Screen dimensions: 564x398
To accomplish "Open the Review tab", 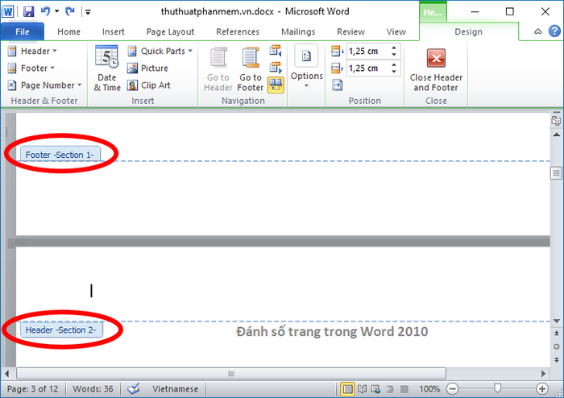I will [350, 31].
